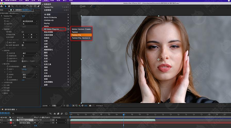Select Twixtor Pro, Vectors In from the submenu
The height and width of the screenshot is (128, 231).
tap(81, 38)
